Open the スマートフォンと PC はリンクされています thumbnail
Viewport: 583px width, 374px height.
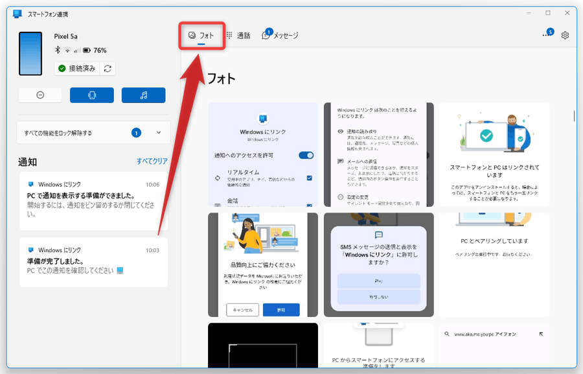coord(494,154)
